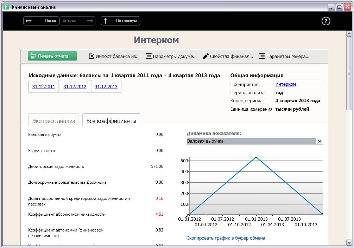The width and height of the screenshot is (354, 248).
Task: Go back with the Назад arrow button
Action: coord(41,21)
